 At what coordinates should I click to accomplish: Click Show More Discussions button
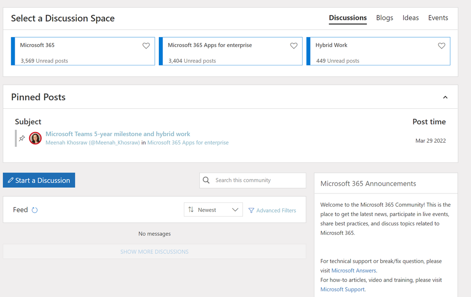pyautogui.click(x=154, y=252)
